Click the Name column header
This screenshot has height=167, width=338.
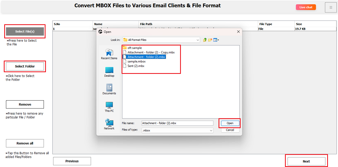(x=116, y=24)
